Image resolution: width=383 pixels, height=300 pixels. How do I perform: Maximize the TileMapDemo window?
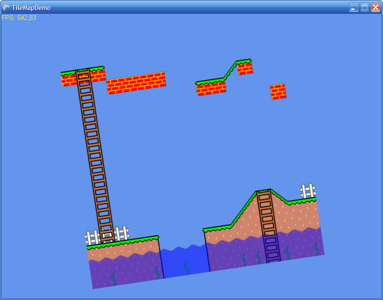pyautogui.click(x=364, y=7)
